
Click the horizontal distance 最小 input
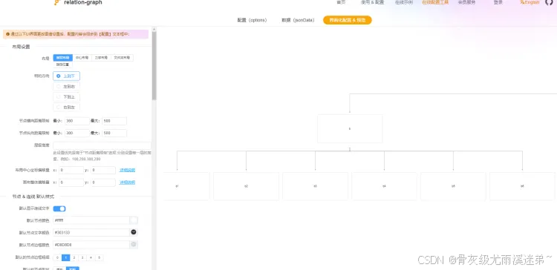pyautogui.click(x=76, y=121)
